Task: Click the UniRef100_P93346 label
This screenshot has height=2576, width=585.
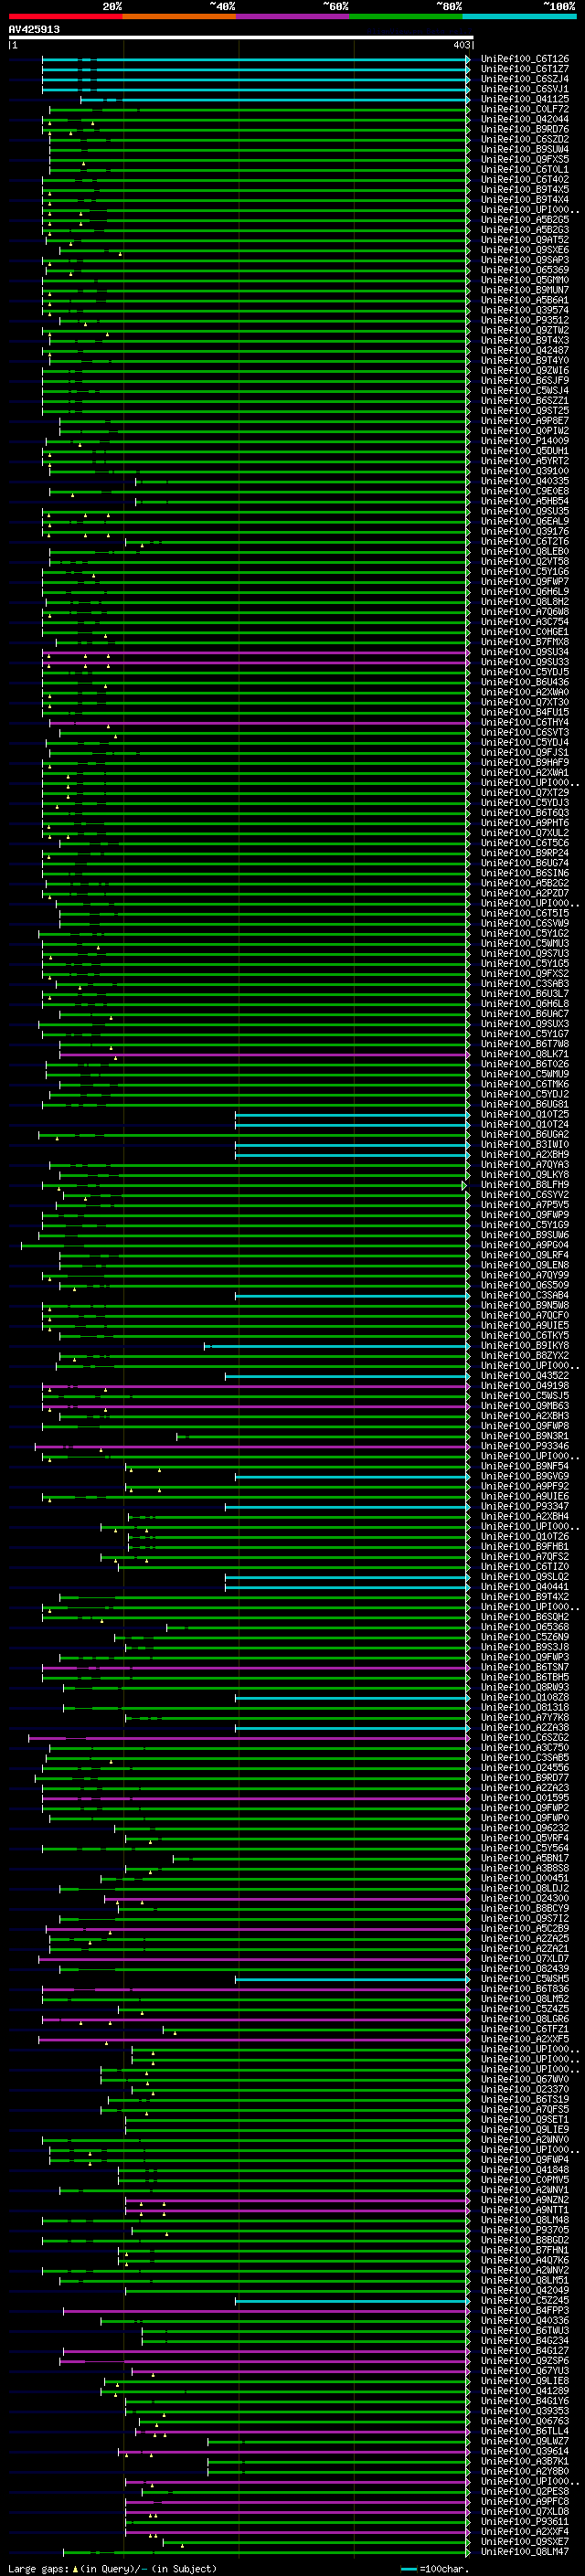Action: [x=525, y=1446]
